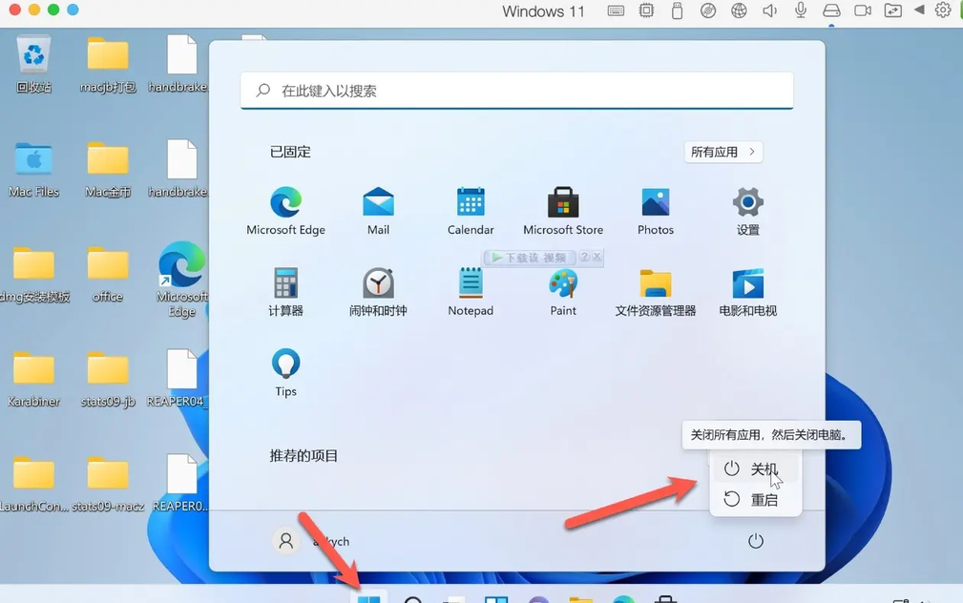Open Parallels shared folders icon
The width and height of the screenshot is (963, 603).
click(x=893, y=10)
